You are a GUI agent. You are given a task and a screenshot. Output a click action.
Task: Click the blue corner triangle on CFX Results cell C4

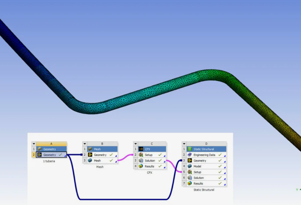(x=165, y=167)
